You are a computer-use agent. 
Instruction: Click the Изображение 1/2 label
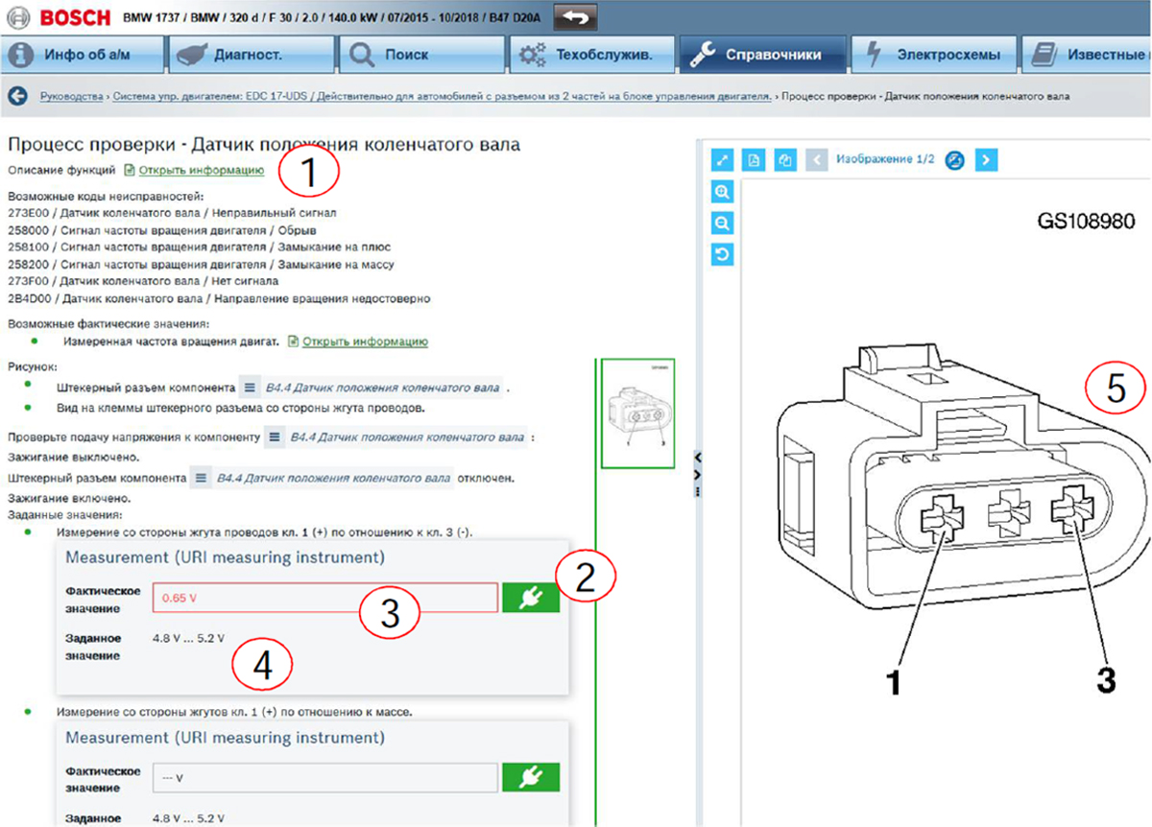(x=885, y=159)
